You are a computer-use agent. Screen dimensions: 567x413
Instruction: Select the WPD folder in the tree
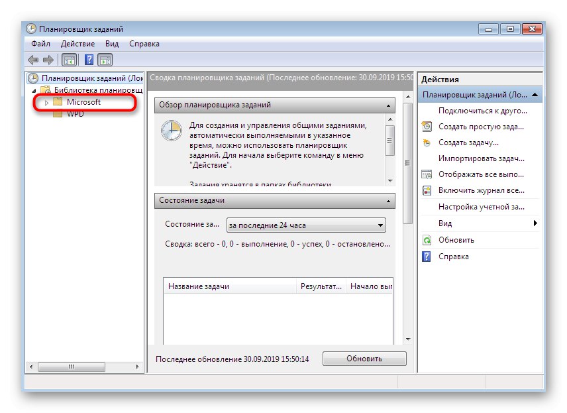tap(75, 113)
